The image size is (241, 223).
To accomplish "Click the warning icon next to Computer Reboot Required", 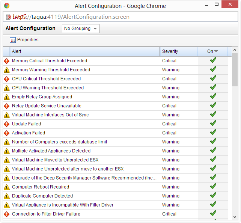I will click(6, 187).
